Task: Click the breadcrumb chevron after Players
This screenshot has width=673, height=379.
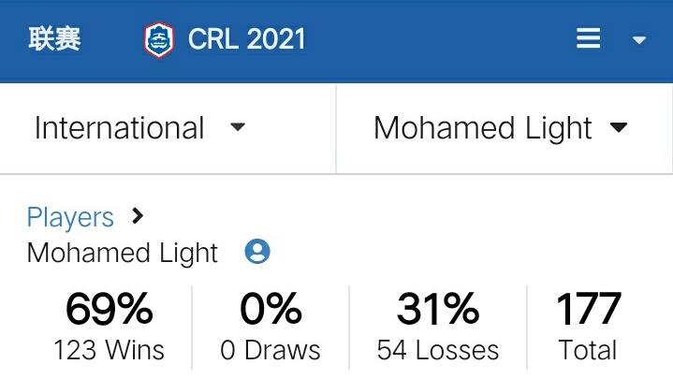Action: coord(139,216)
